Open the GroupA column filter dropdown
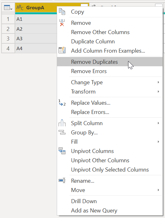165x218 pixels. click(84, 5)
